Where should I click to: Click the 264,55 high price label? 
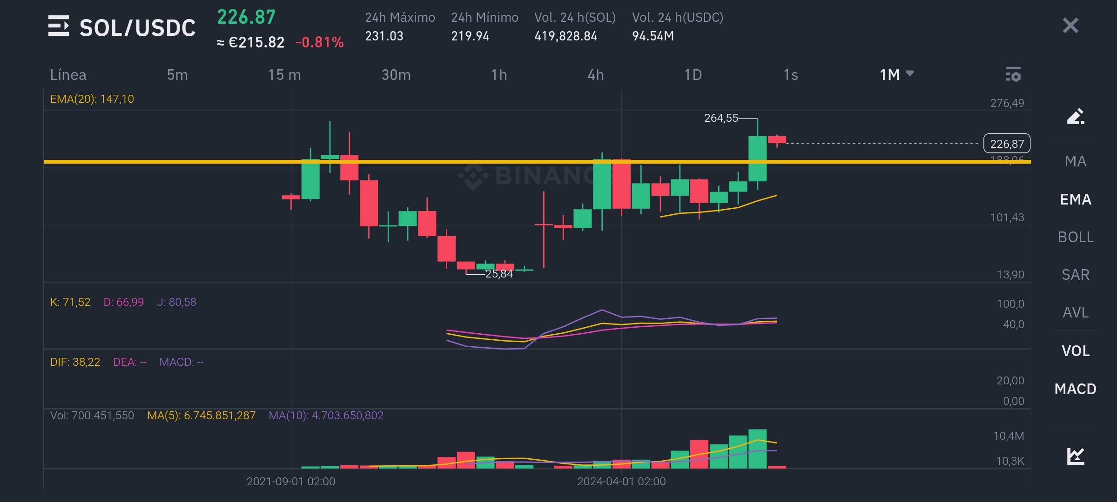click(x=721, y=118)
